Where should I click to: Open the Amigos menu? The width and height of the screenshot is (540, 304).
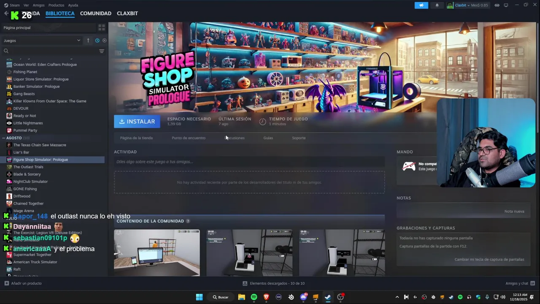[38, 5]
